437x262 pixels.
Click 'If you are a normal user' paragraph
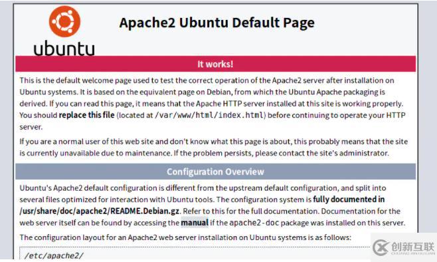tap(213, 148)
